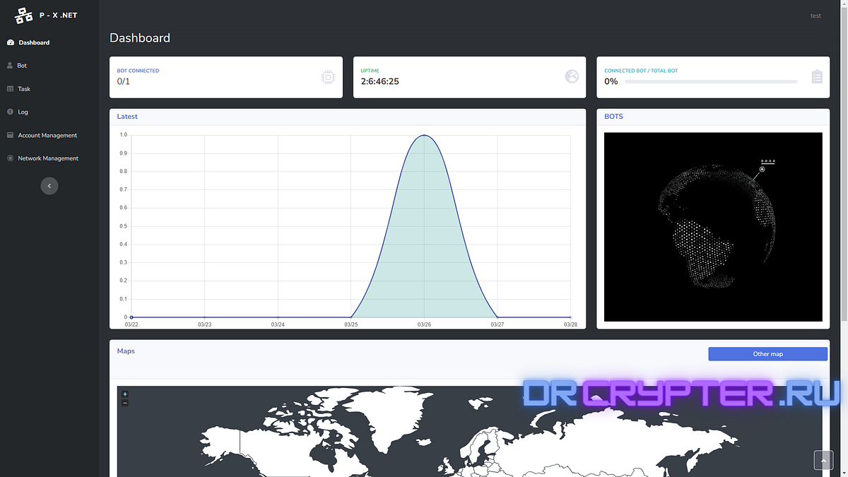This screenshot has width=848, height=477.
Task: Click the chip icon on Bot Connected card
Action: coord(327,76)
